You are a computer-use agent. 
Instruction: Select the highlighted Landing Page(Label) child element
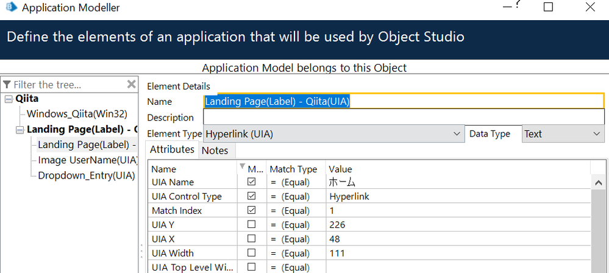point(87,145)
